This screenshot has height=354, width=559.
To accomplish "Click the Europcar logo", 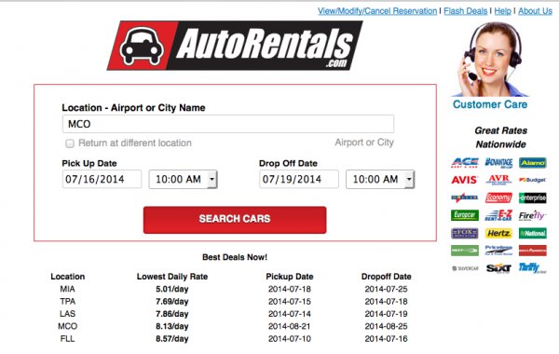I will pos(465,215).
